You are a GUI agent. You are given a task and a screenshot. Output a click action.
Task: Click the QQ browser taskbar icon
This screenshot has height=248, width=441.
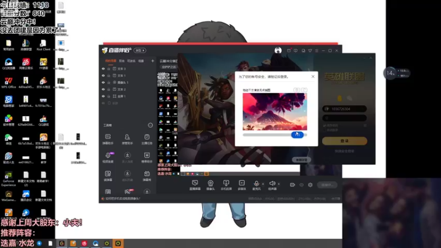click(95, 244)
